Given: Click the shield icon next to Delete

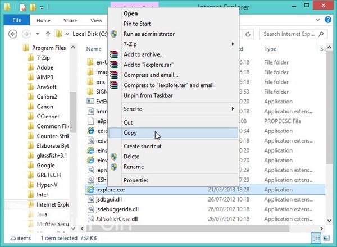Looking at the screenshot, I should 114,157.
